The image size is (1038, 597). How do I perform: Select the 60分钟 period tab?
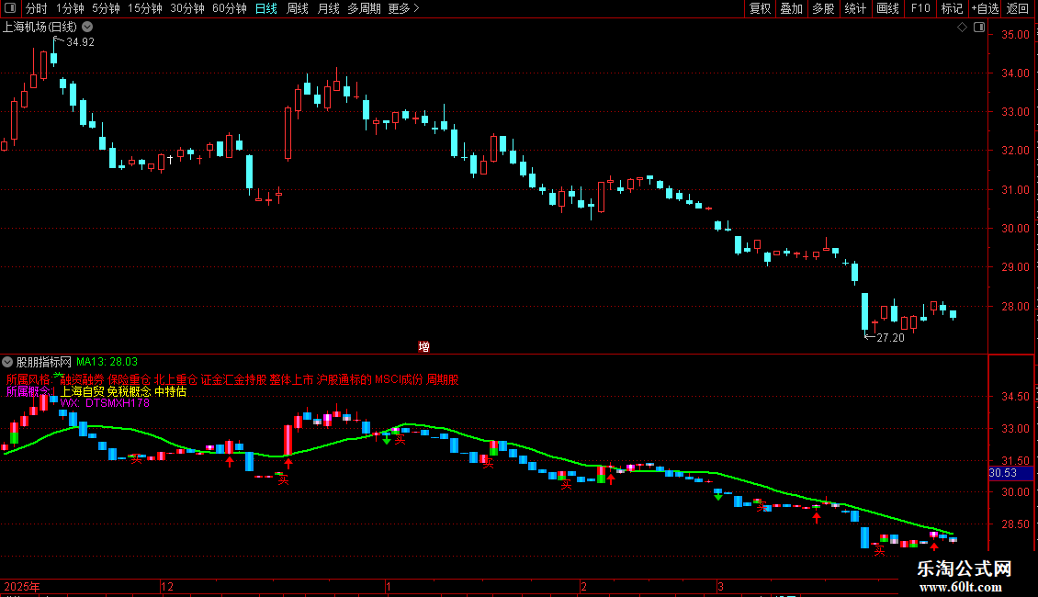(229, 8)
